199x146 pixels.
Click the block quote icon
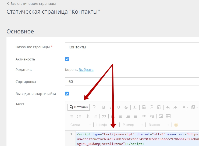pyautogui.click(x=104, y=116)
